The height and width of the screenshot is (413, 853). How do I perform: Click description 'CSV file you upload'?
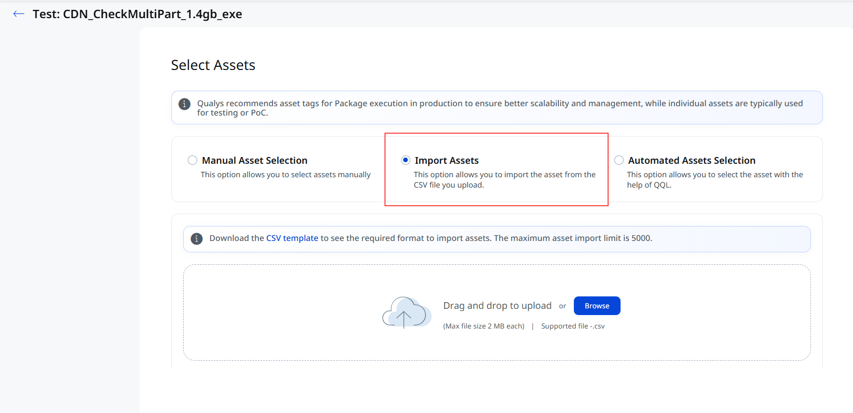tap(504, 180)
